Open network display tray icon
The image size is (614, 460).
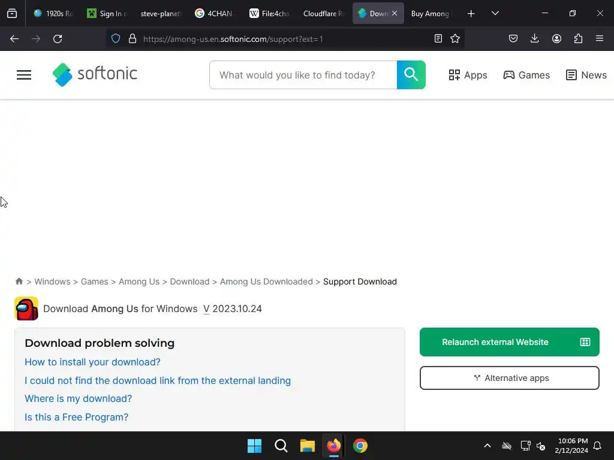click(x=525, y=446)
